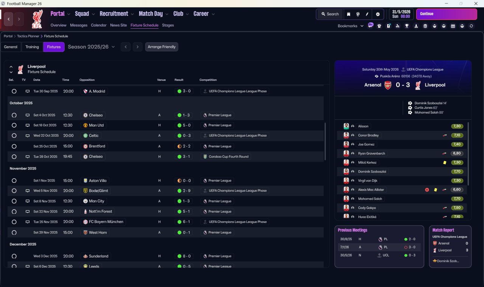Screen dimensions: 484x287
Task: Open the Calendar tab
Action: [99, 25]
